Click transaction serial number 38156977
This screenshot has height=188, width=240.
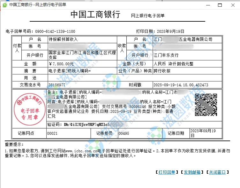pyautogui.click(x=57, y=85)
